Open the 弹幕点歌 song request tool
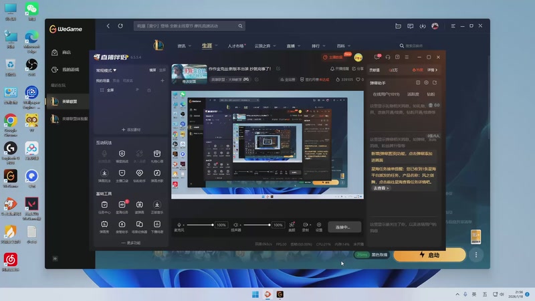The height and width of the screenshot is (301, 535). click(157, 175)
